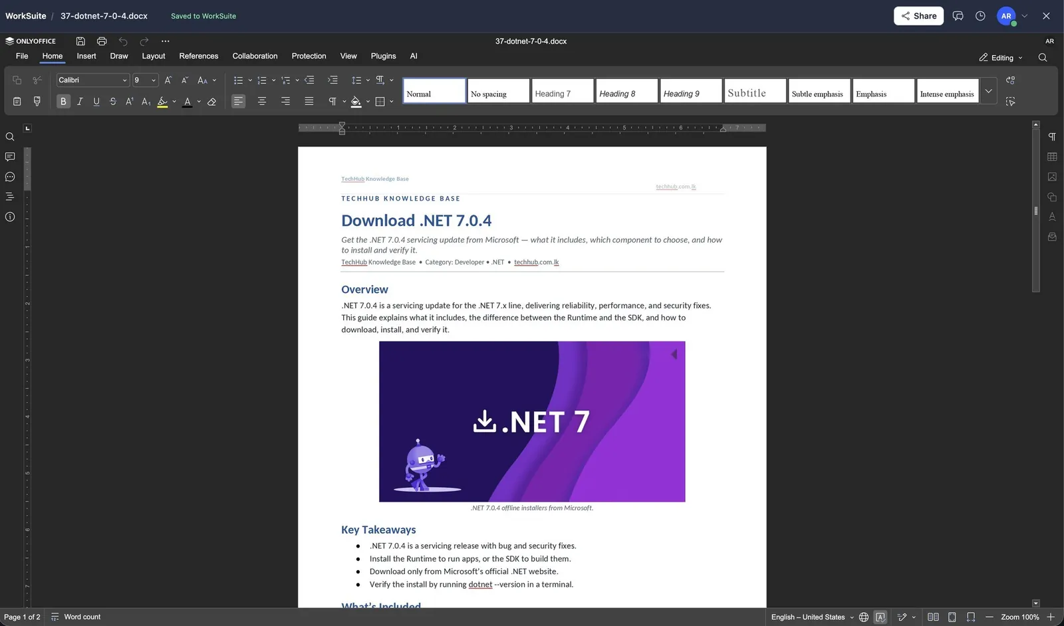
Task: Open the About info icon in left sidebar
Action: point(10,217)
